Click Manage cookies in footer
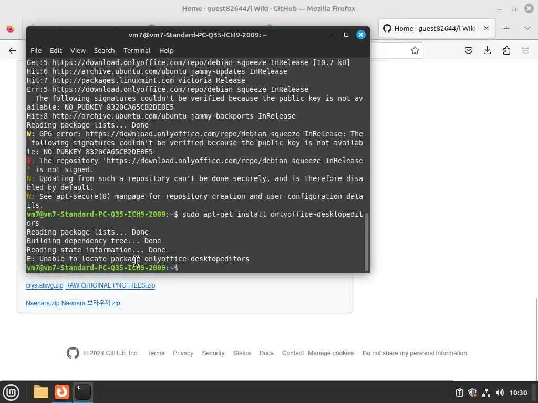 click(331, 353)
